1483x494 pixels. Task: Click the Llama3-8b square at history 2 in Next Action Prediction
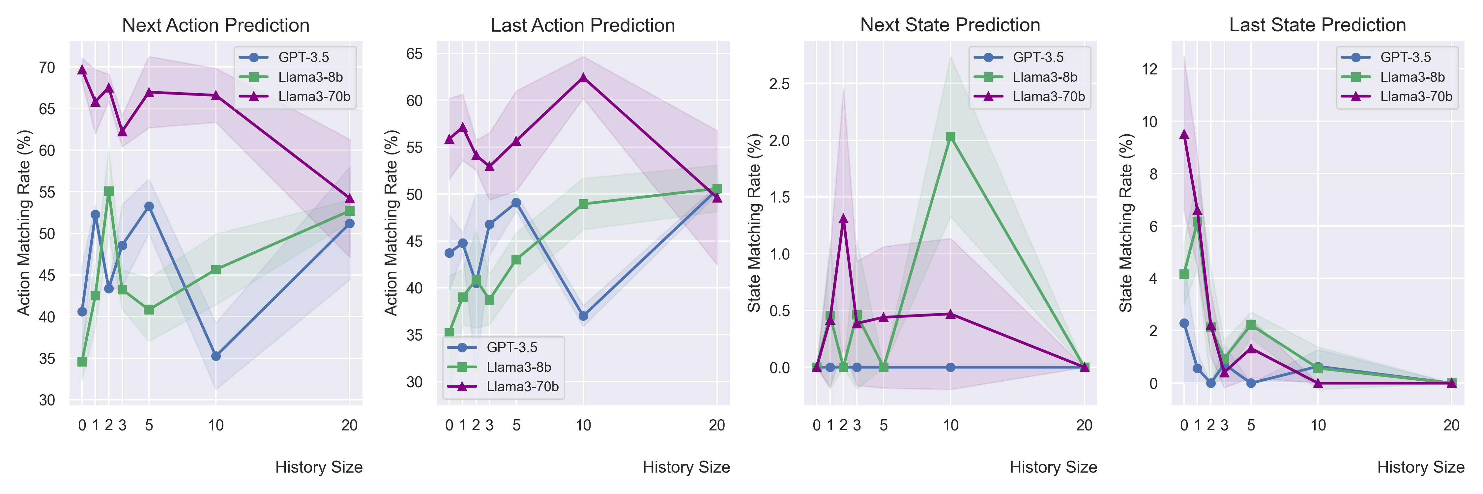[109, 191]
